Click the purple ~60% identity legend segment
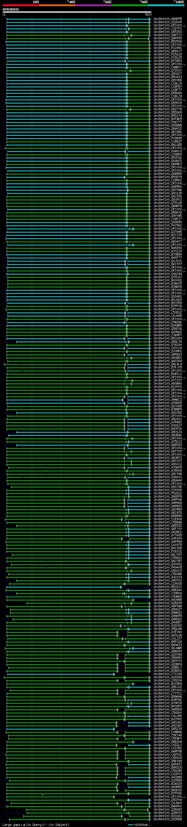This screenshot has height=827, width=187. [x=94, y=5]
